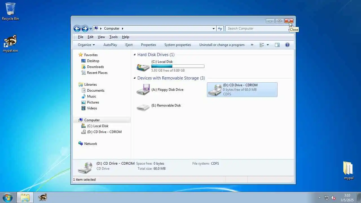Open the Organize dropdown
The height and width of the screenshot is (203, 361).
[86, 45]
